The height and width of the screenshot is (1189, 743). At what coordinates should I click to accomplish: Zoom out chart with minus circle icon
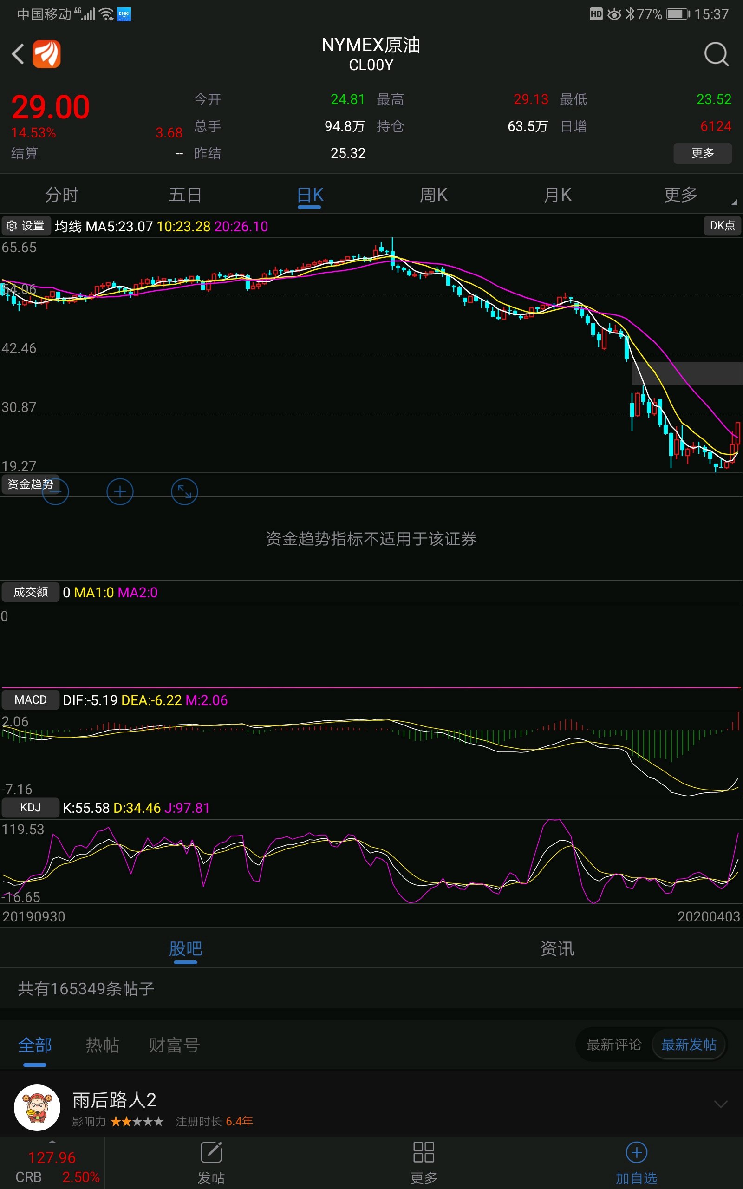[x=55, y=491]
